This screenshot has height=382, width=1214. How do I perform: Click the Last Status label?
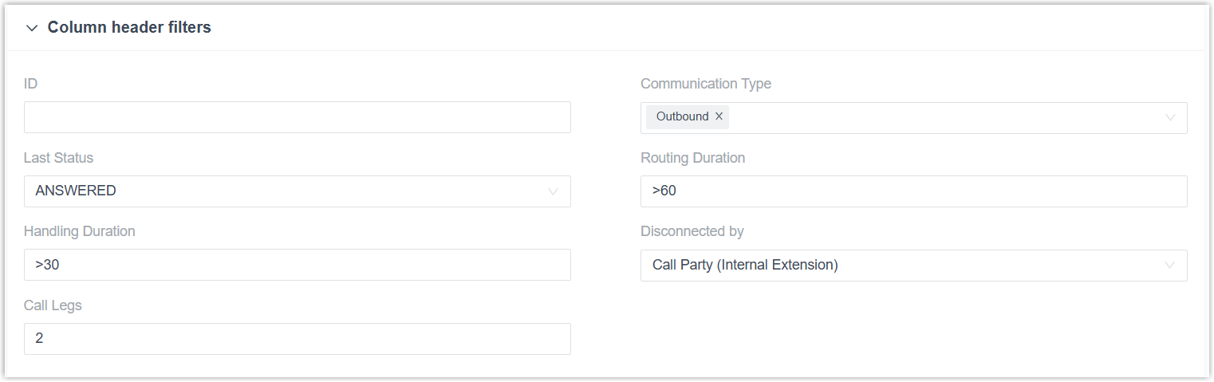(x=58, y=158)
